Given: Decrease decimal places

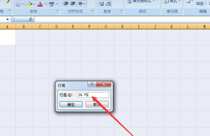Looking at the screenshot, I should coord(108,4).
